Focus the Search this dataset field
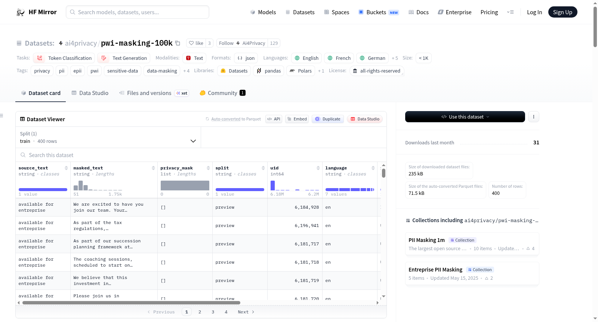This screenshot has height=322, width=598. [x=201, y=155]
